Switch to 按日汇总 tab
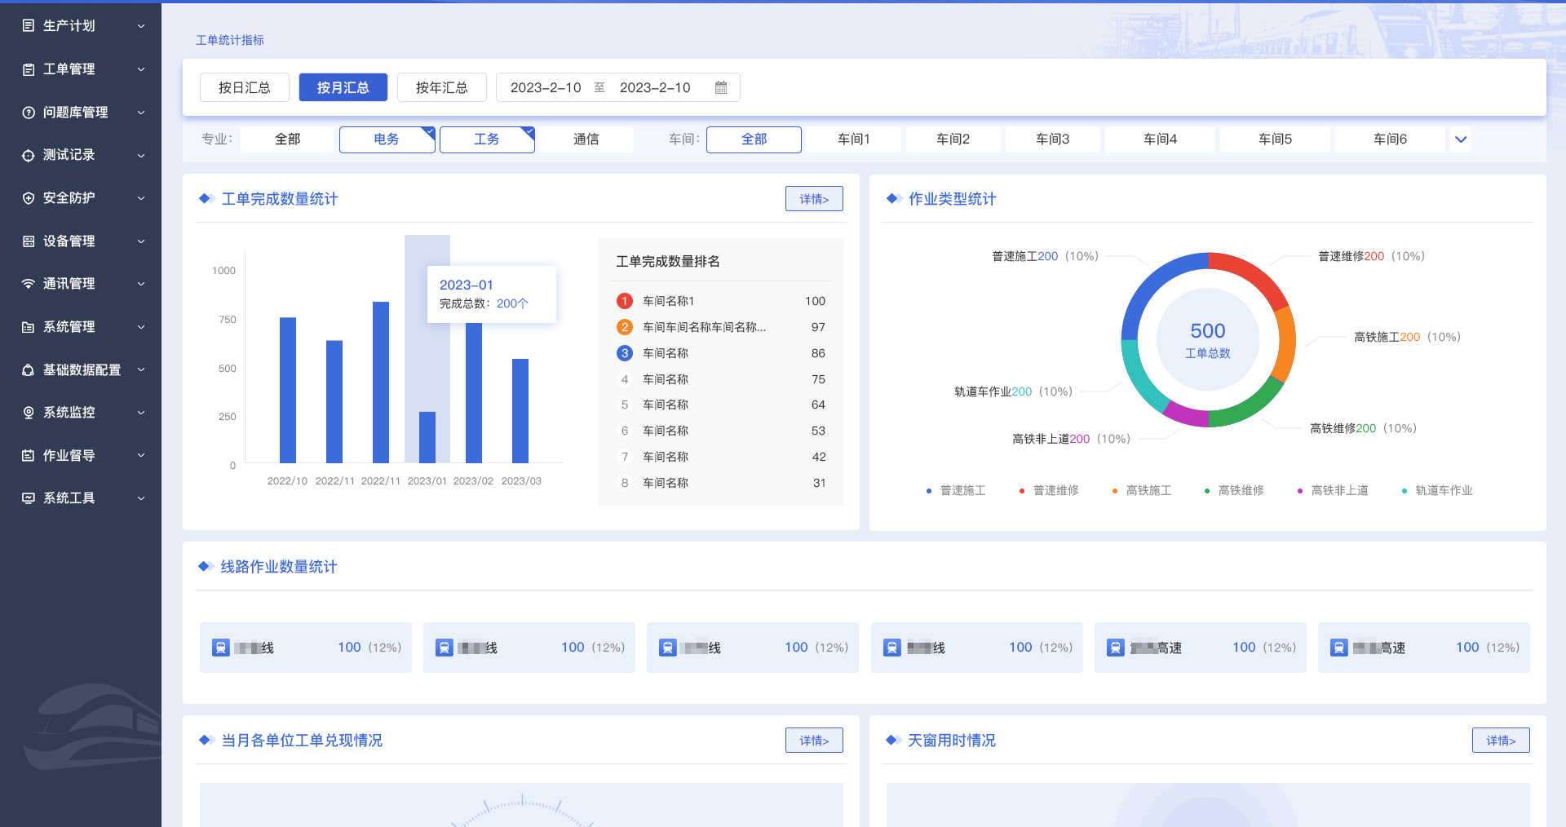The image size is (1566, 827). (244, 87)
